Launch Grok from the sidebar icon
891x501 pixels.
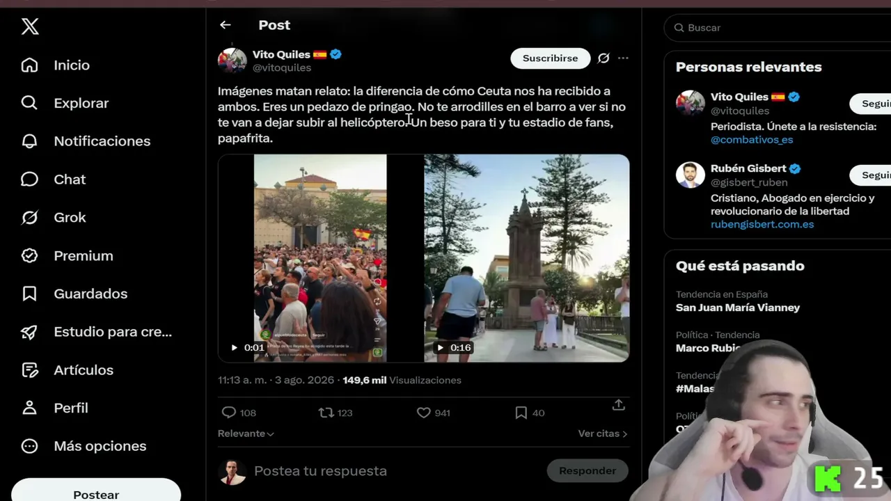click(29, 218)
